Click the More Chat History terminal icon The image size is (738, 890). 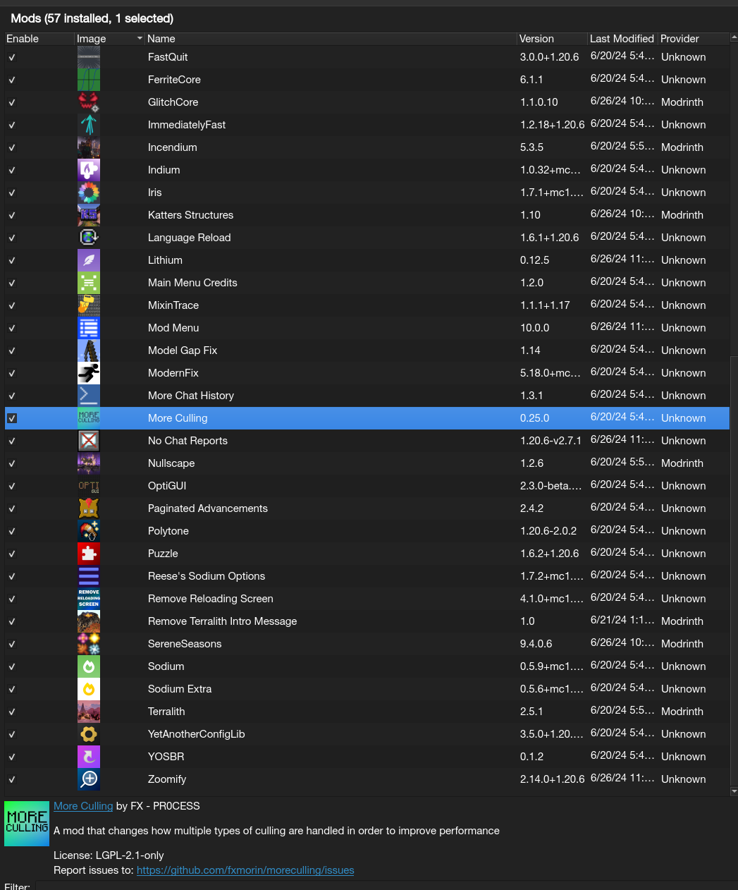89,396
